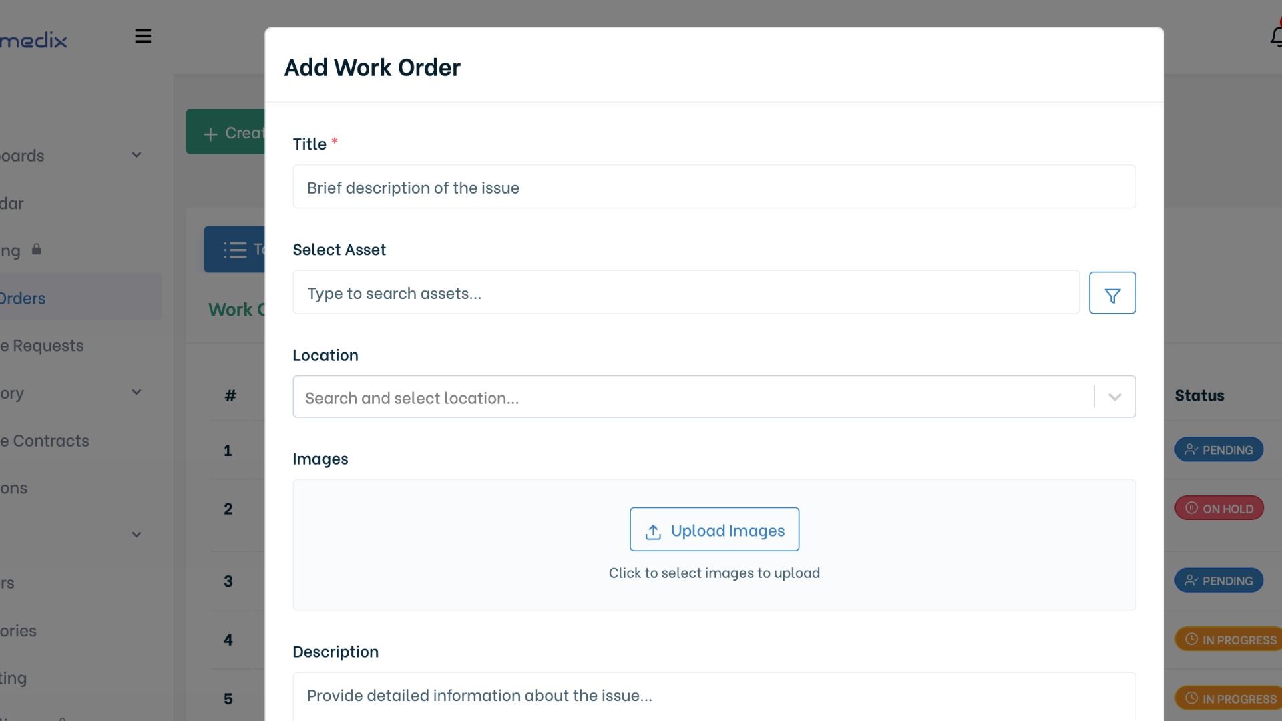Click the first PENDING status badge
This screenshot has width=1282, height=721.
[1219, 450]
